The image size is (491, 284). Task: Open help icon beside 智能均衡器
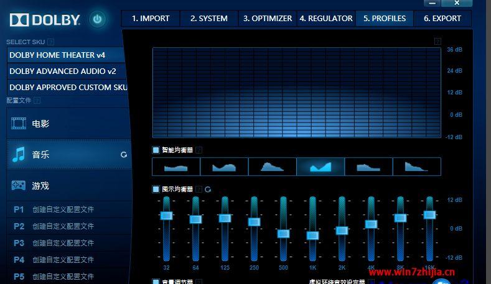tap(199, 150)
